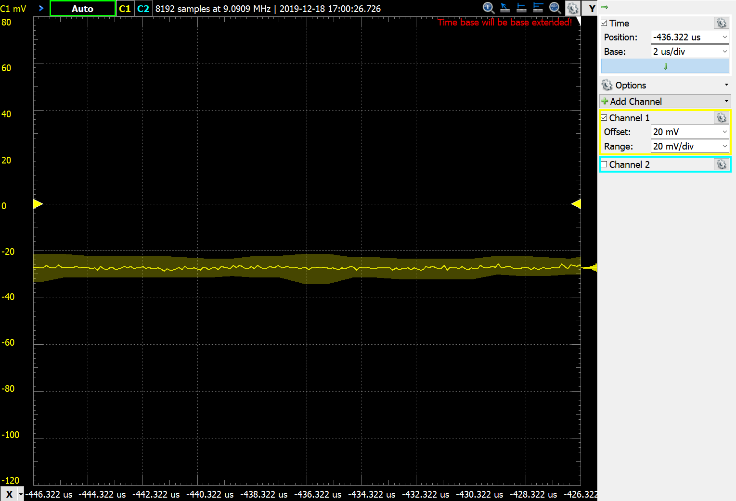Viewport: 736px width, 501px height.
Task: Open Channel 1 settings gear icon
Action: tap(721, 118)
